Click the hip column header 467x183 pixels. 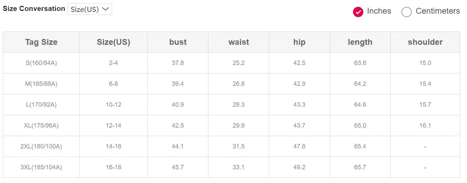tap(299, 42)
